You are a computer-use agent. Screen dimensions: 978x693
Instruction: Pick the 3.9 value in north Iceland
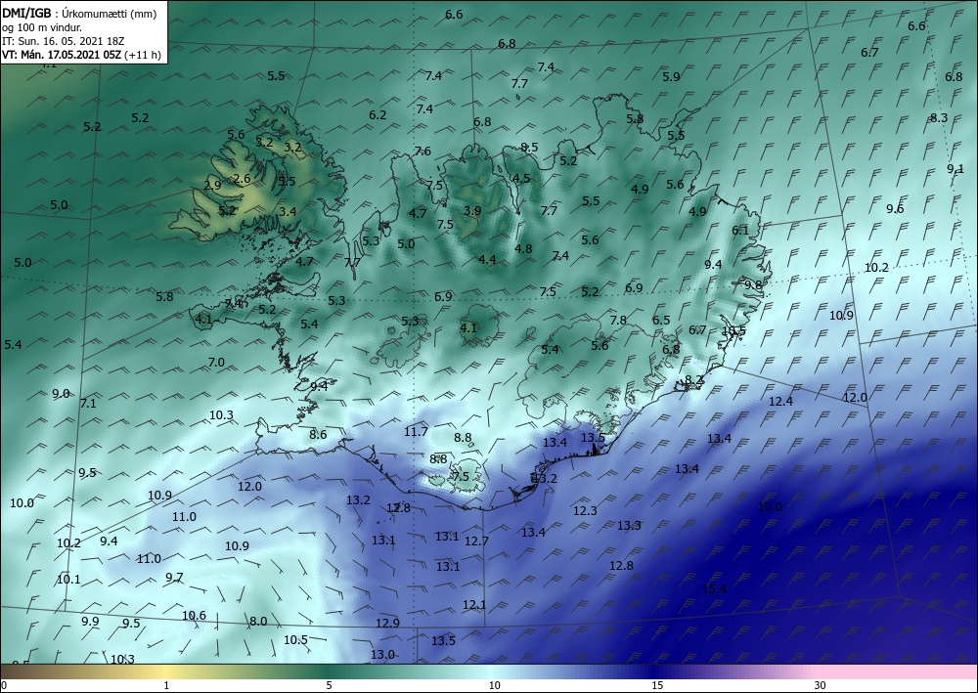tap(472, 211)
